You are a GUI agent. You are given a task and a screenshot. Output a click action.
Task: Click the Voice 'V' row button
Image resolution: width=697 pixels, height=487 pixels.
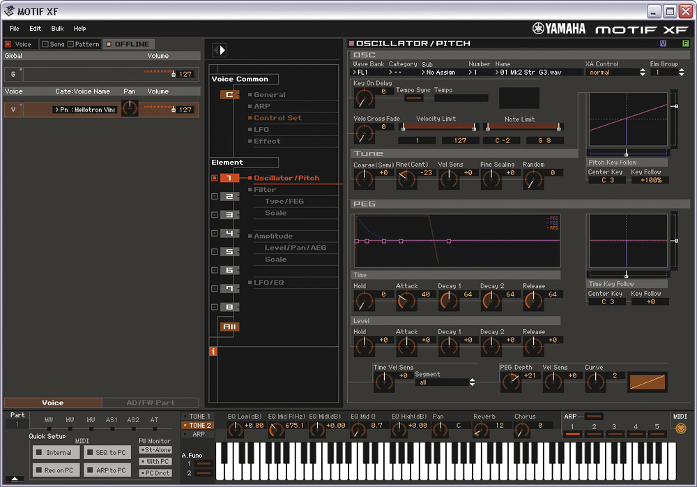click(13, 110)
